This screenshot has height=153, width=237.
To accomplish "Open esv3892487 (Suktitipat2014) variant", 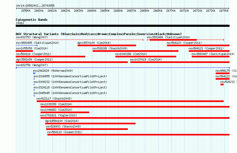I will pyautogui.click(x=213, y=54).
